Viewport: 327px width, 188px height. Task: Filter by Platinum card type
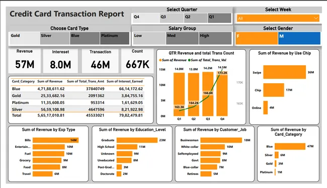point(115,38)
